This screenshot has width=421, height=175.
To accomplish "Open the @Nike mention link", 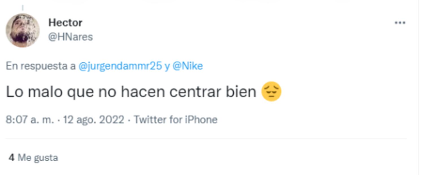I will [x=187, y=66].
